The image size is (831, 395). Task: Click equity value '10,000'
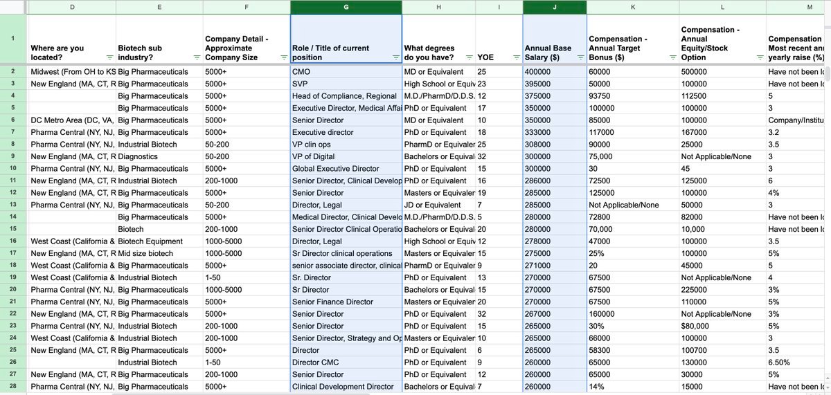tap(722, 229)
